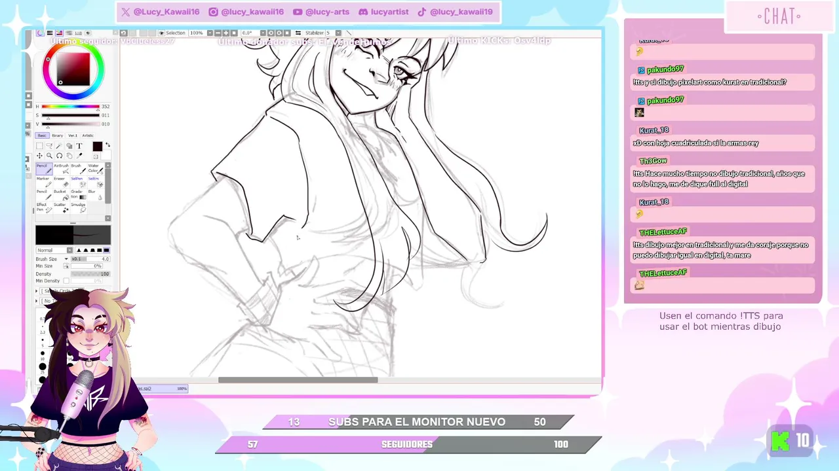The image size is (839, 471).
Task: Select the Zoom magnifier tool
Action: 49,156
